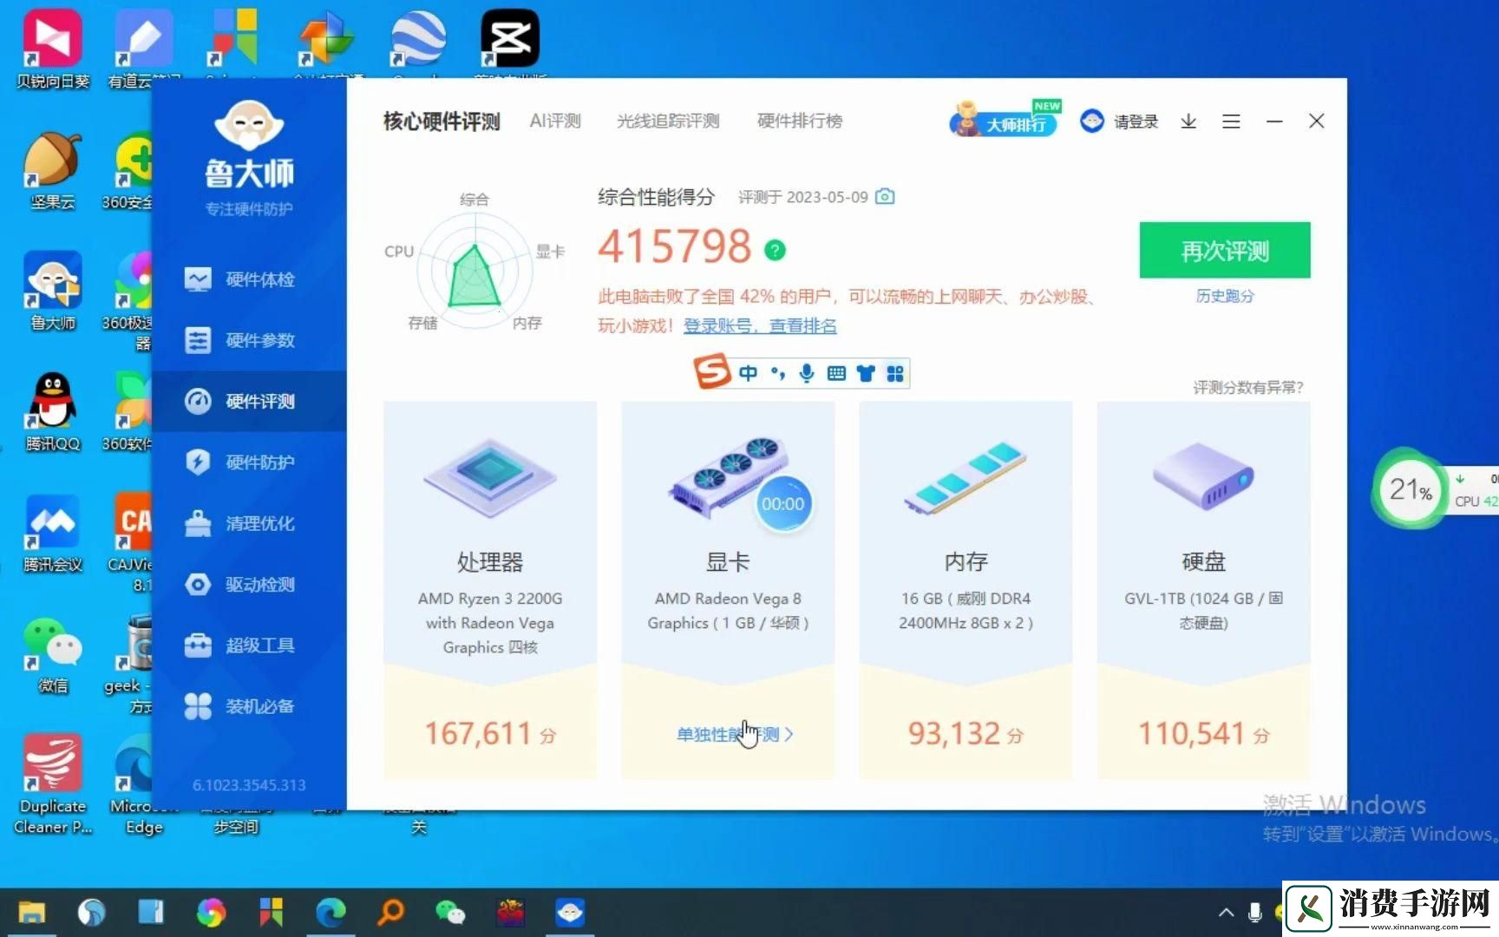1499x937 pixels.
Task: Toggle Sogou punctuation mode icon
Action: [778, 373]
